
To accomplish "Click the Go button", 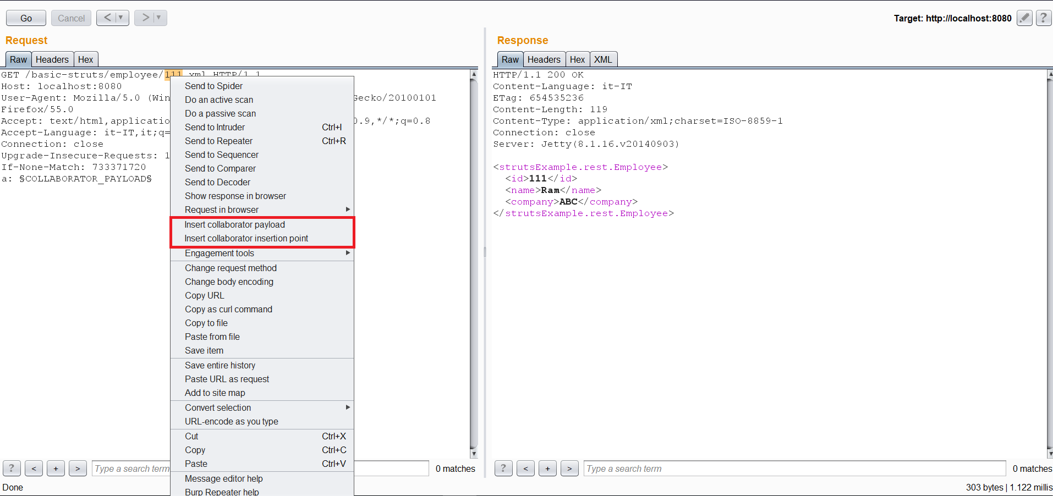I will [x=26, y=18].
